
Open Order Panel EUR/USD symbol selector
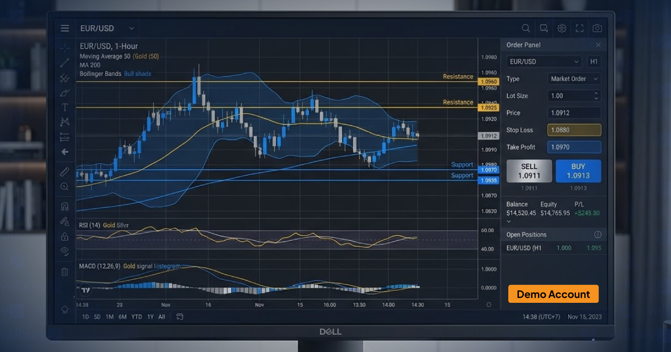pos(544,61)
